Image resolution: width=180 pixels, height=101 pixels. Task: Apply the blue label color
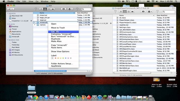66,58
